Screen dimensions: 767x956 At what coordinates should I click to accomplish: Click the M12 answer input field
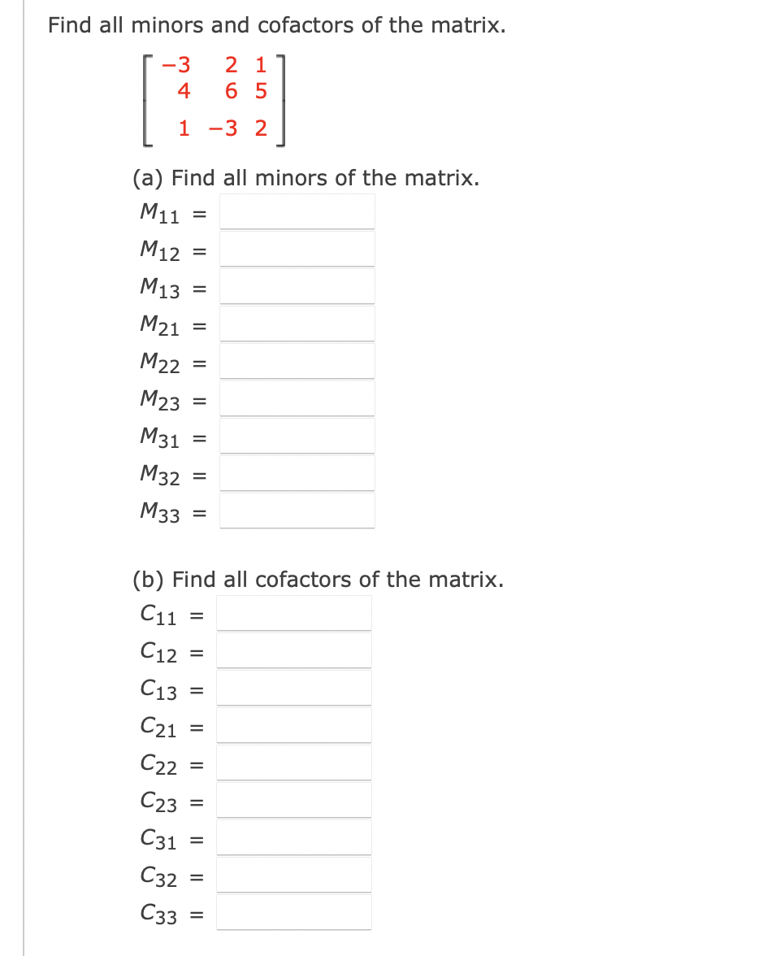tap(297, 249)
